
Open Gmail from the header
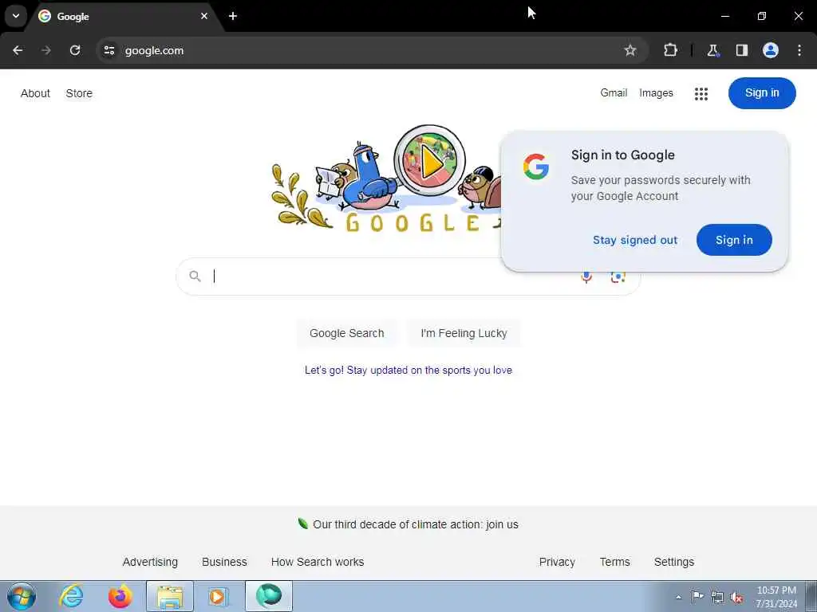pyautogui.click(x=614, y=93)
